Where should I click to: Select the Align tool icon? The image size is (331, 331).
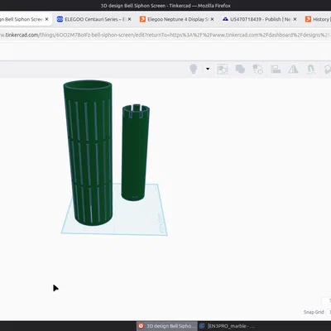(x=276, y=69)
